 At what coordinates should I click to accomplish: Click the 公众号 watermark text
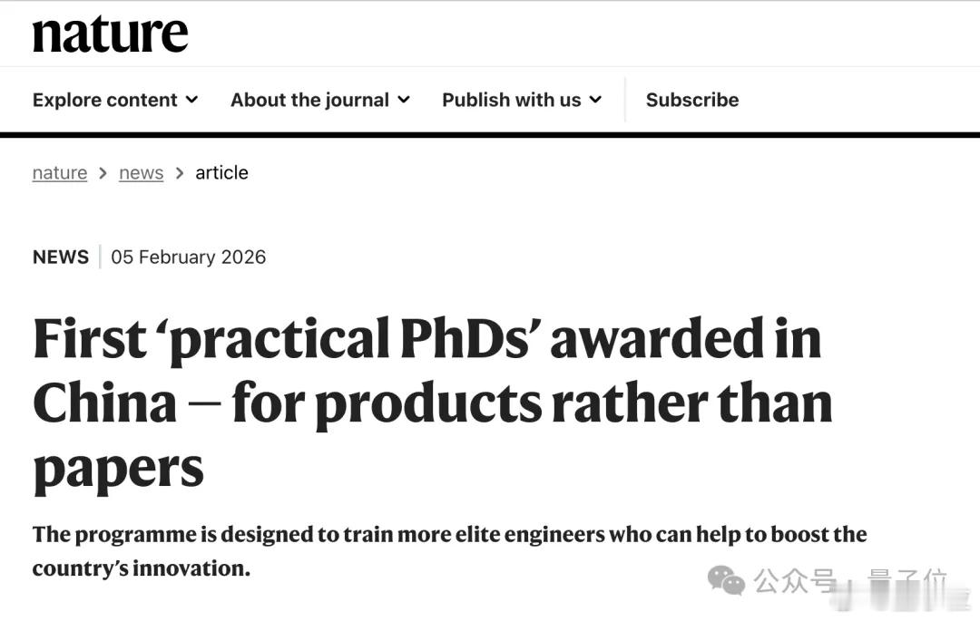[x=795, y=580]
